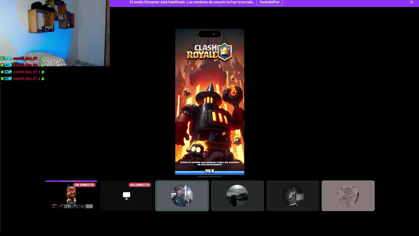
Task: Click the EN DIRECTO badge above monitor icon
Action: [140, 185]
